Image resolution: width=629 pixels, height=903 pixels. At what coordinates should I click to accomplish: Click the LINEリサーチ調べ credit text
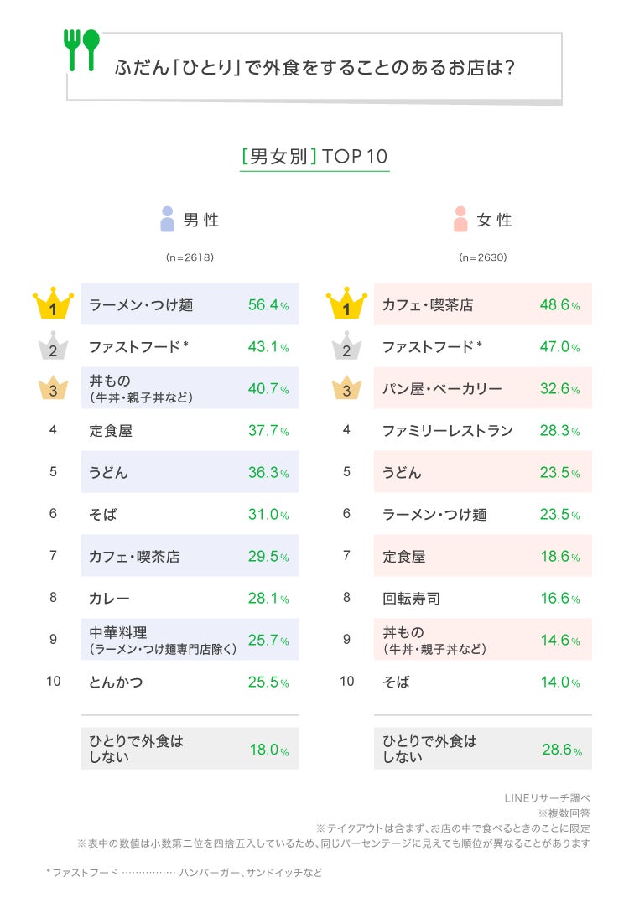(547, 797)
